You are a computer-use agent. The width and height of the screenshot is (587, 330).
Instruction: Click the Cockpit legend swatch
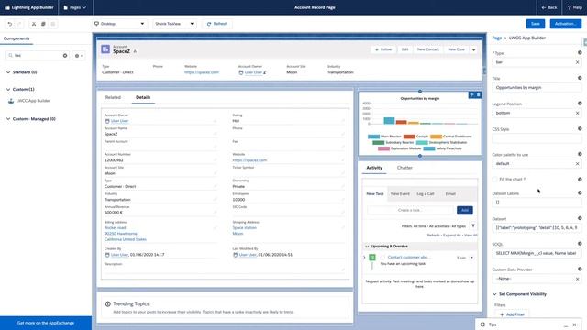pyautogui.click(x=409, y=137)
